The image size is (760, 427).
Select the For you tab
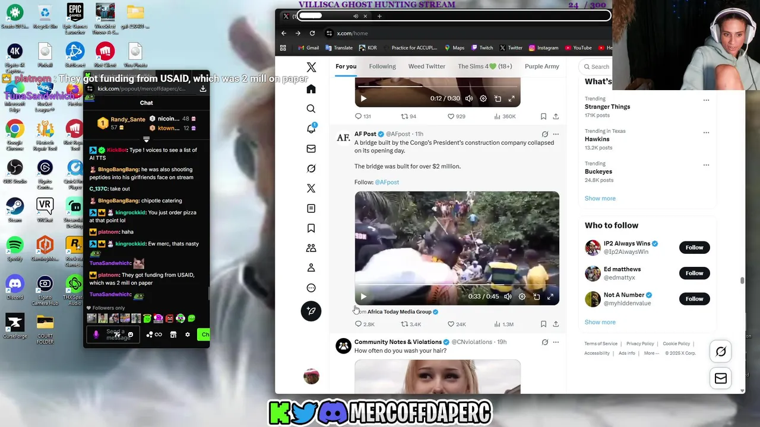346,66
